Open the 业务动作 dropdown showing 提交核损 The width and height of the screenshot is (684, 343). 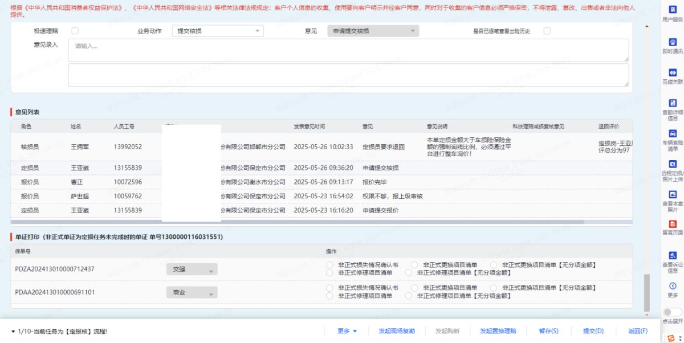tap(217, 31)
